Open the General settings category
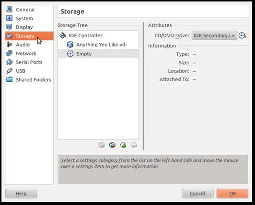255x205 pixels. [29, 10]
